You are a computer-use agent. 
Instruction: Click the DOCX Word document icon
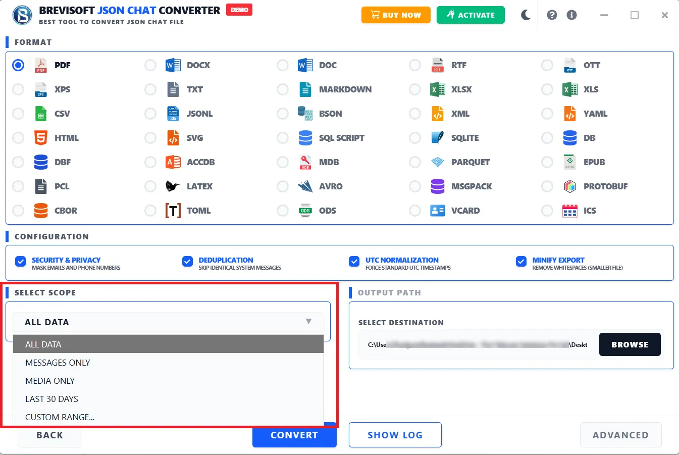[173, 65]
